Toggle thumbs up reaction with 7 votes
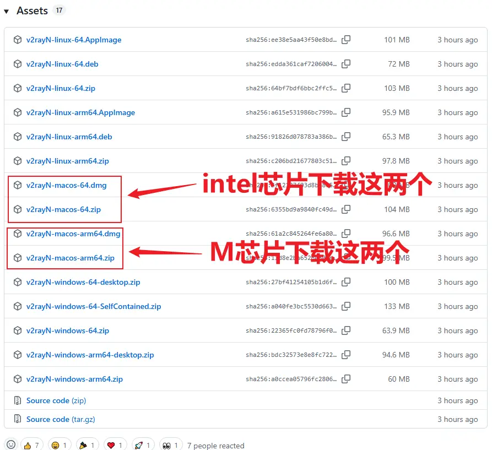This screenshot has height=450, width=492. pos(30,445)
